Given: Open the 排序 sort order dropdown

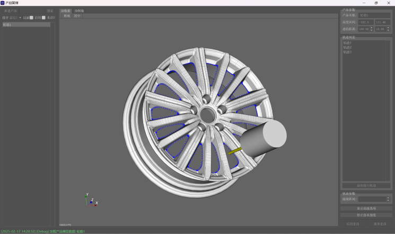Looking at the screenshot, I should (17, 17).
